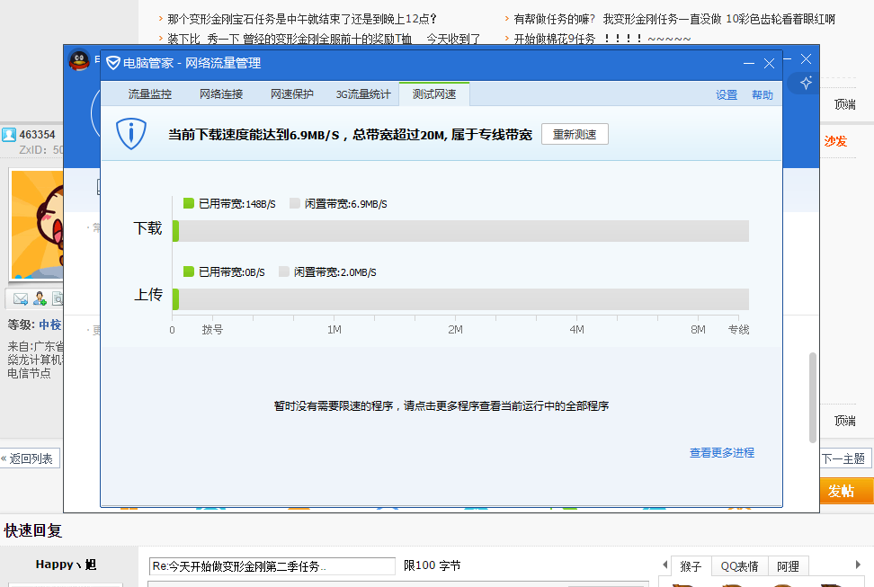This screenshot has height=587, width=874.
Task: Click the 下载 bandwidth bar
Action: pos(460,231)
